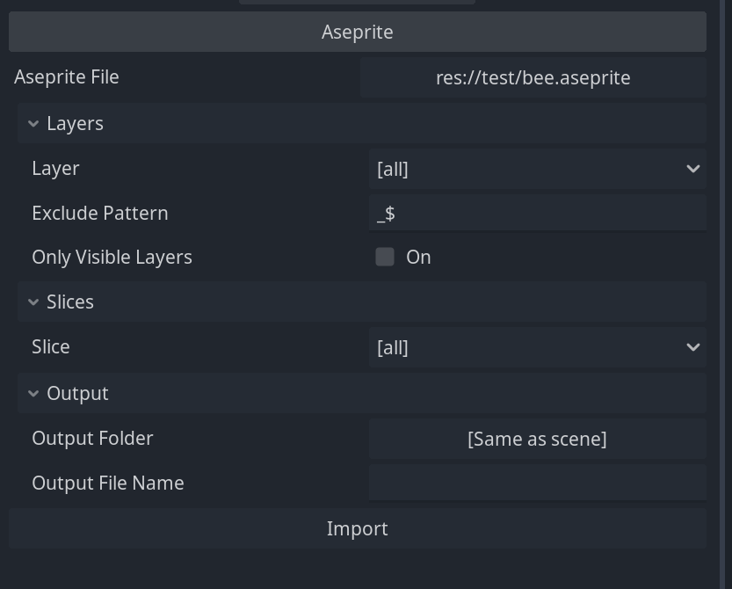Open the Slice dropdown
This screenshot has height=589, width=732.
point(537,347)
